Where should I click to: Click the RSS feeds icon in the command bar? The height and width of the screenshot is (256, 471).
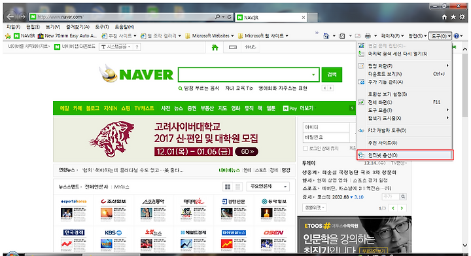(342, 36)
